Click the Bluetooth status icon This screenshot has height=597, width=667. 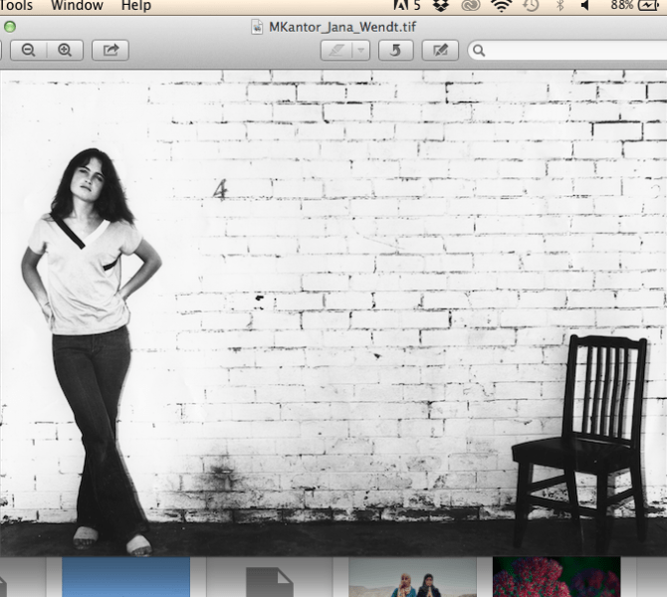pos(559,6)
